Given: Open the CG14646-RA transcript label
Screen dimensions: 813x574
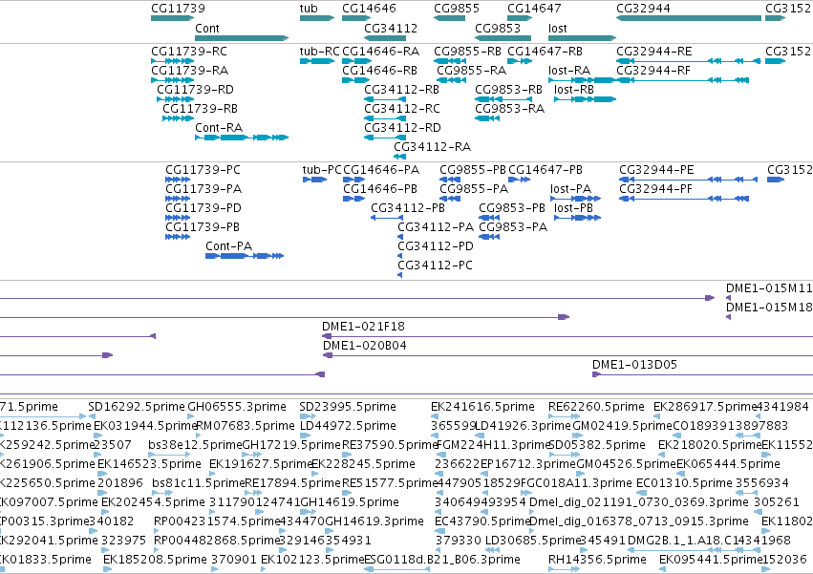Looking at the screenshot, I should point(380,52).
